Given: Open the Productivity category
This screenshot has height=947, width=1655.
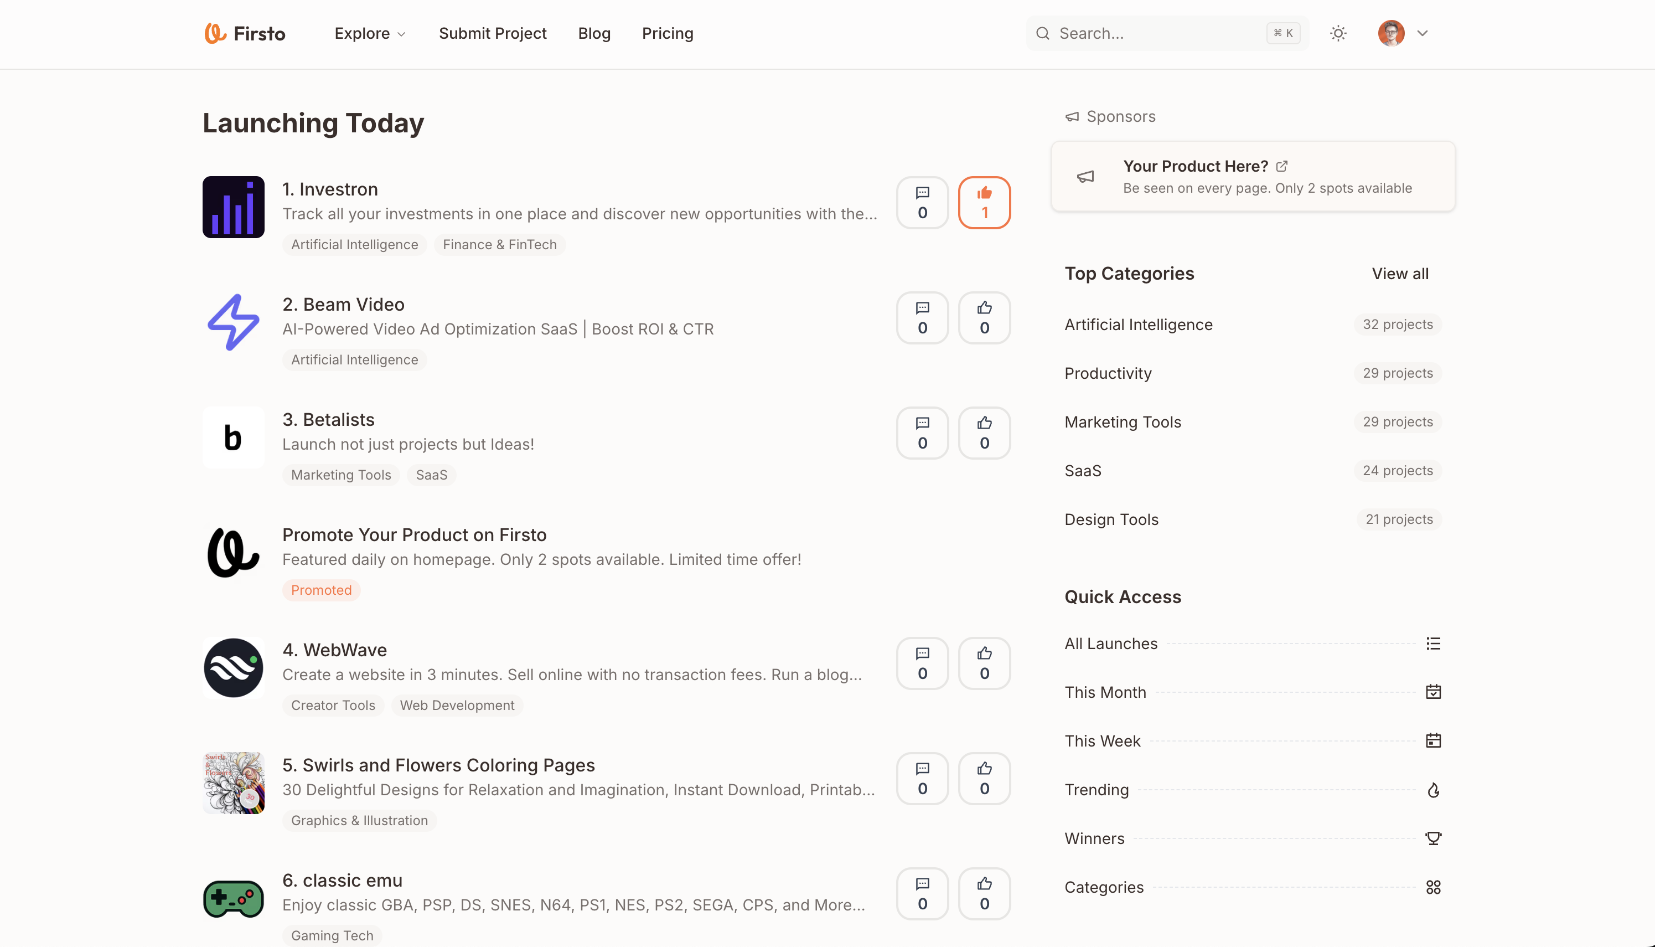Looking at the screenshot, I should coord(1108,373).
